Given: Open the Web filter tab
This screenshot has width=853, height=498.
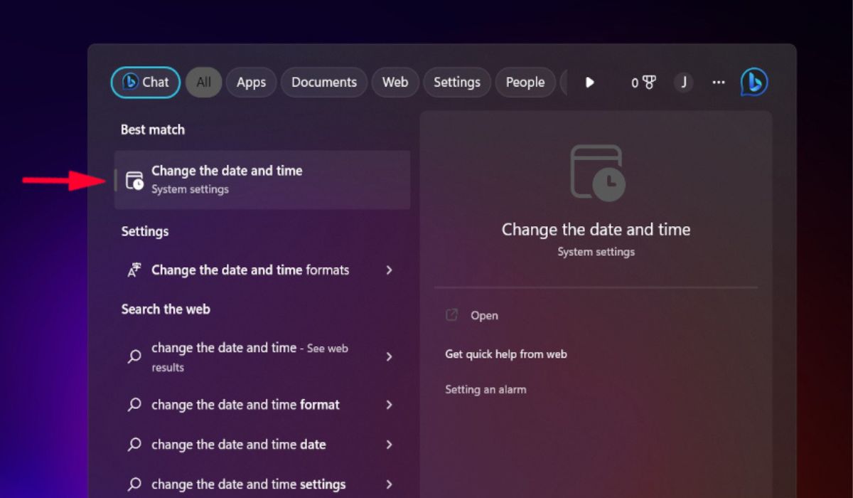Looking at the screenshot, I should pyautogui.click(x=395, y=82).
